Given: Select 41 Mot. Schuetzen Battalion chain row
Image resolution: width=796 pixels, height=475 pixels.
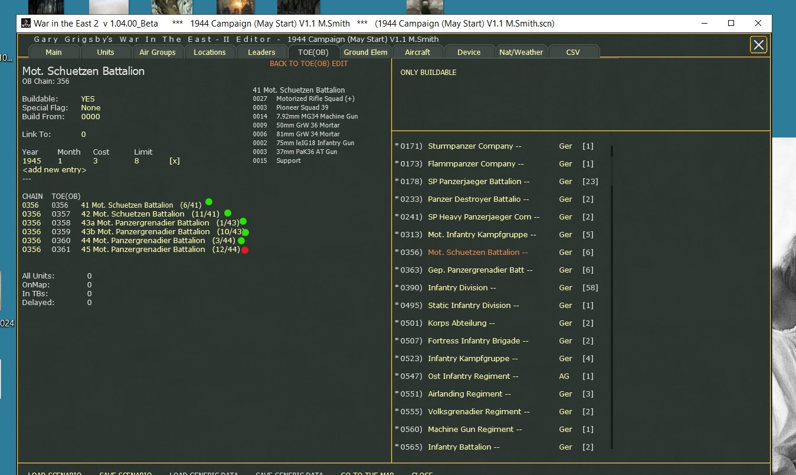Looking at the screenshot, I should [112, 205].
